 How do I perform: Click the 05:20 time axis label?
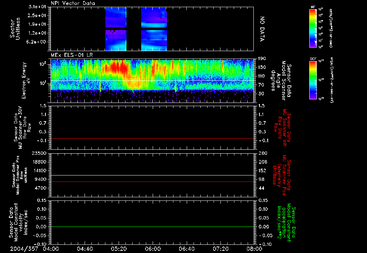click(x=119, y=248)
